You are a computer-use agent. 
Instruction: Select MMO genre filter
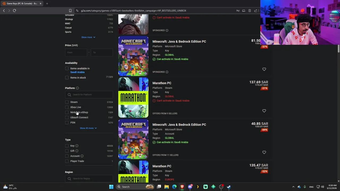click(x=68, y=24)
